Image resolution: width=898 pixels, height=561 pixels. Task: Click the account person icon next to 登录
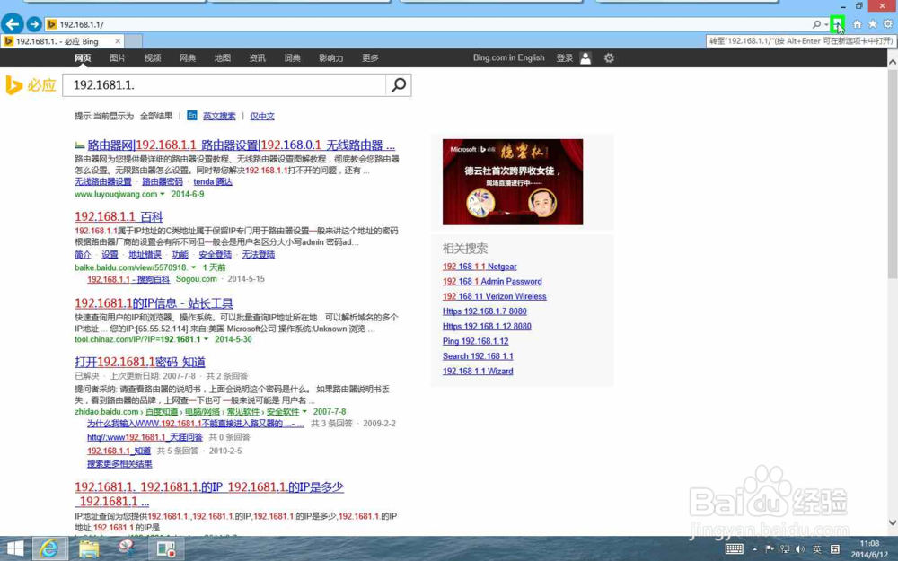pos(585,57)
